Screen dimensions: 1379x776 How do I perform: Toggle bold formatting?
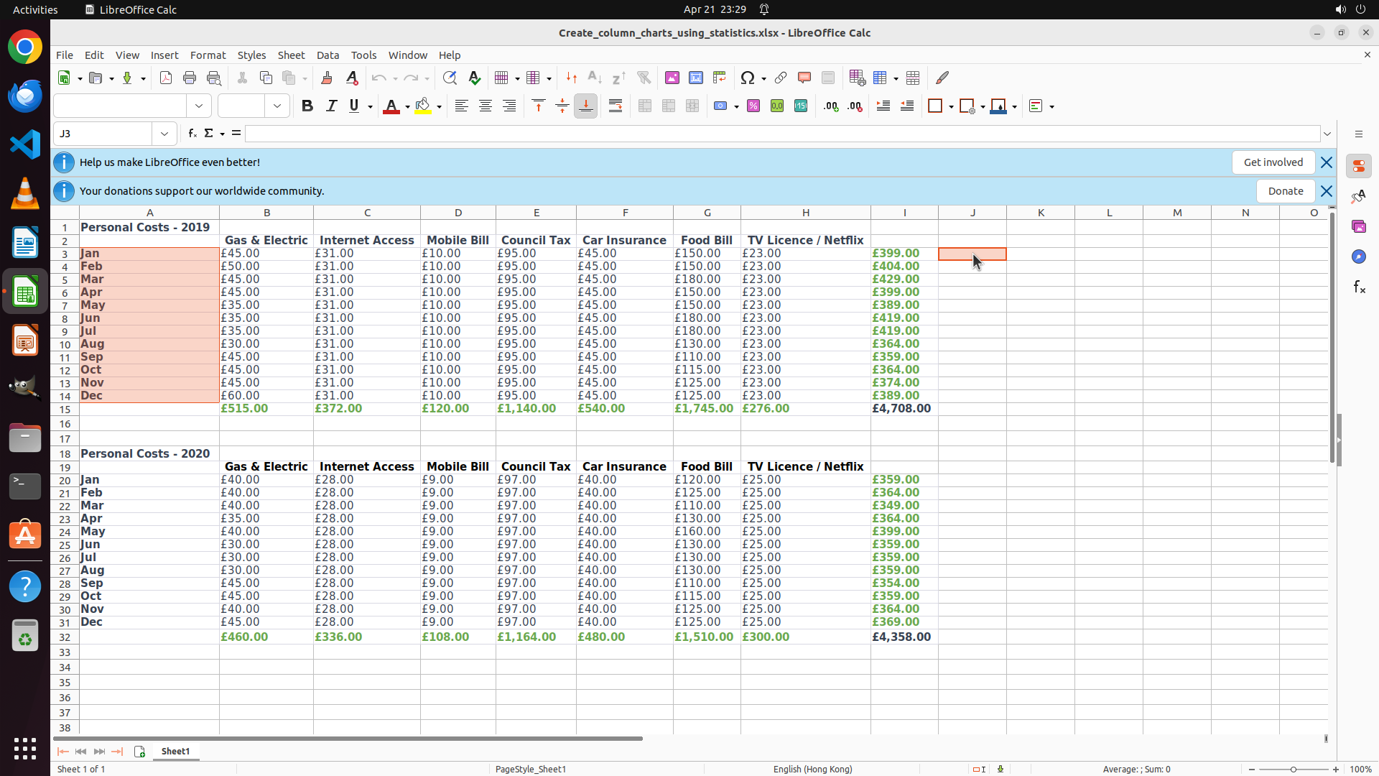tap(307, 106)
